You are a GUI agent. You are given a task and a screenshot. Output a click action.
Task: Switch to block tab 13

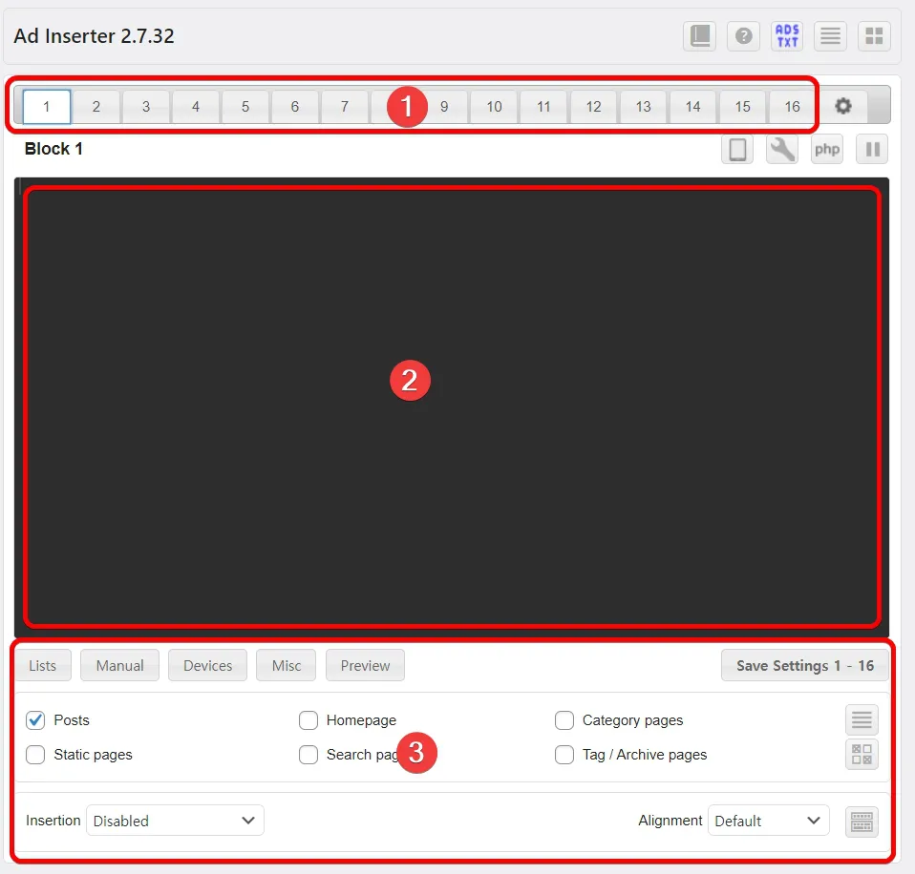click(x=643, y=107)
